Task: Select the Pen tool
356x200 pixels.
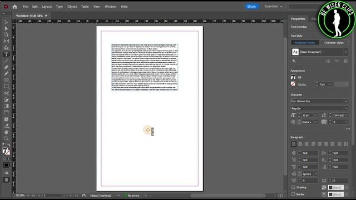Action: [6, 67]
